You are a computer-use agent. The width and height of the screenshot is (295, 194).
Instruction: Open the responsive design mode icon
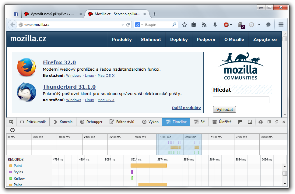point(250,122)
